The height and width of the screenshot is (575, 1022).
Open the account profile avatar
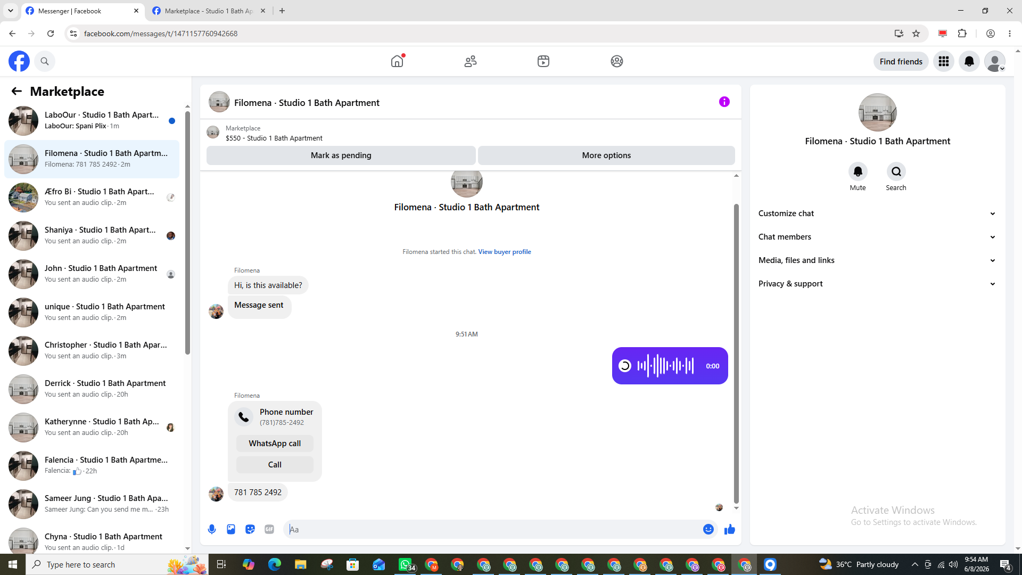tap(995, 61)
